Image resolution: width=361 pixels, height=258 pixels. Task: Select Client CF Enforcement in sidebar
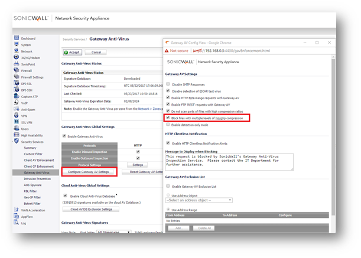coord(38,166)
